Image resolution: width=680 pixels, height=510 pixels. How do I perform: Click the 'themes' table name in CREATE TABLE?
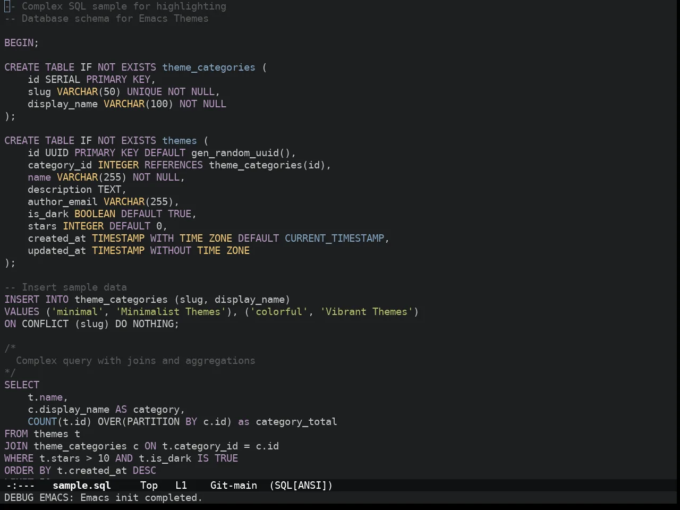point(180,140)
